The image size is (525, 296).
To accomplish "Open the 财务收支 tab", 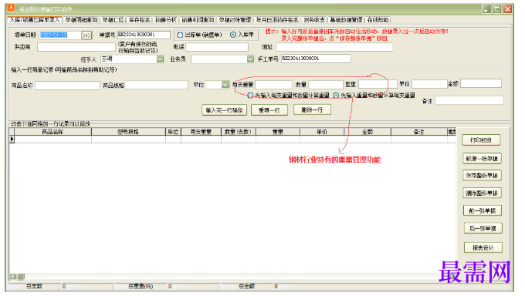I will tap(314, 20).
